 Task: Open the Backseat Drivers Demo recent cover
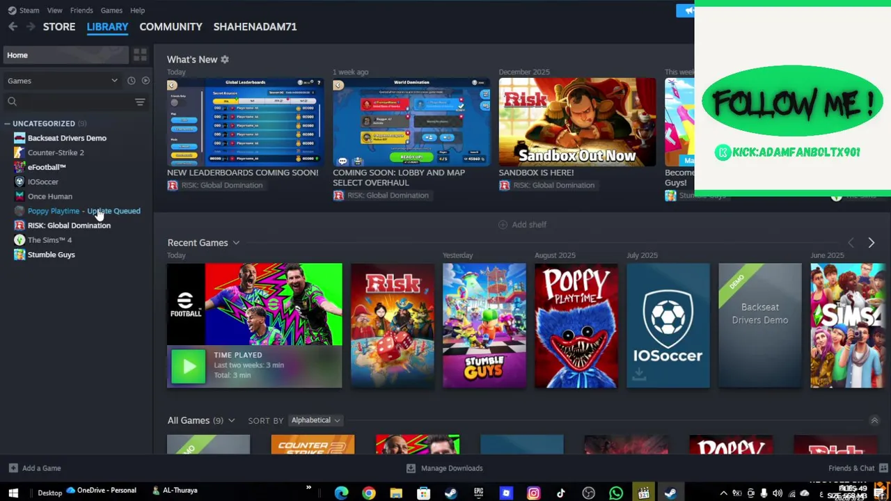tap(760, 325)
